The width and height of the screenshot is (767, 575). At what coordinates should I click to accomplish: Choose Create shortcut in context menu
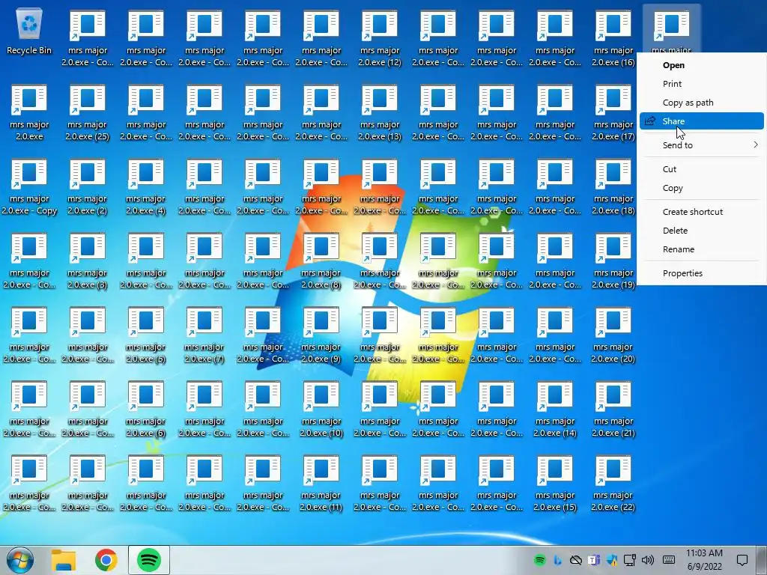pyautogui.click(x=702, y=212)
